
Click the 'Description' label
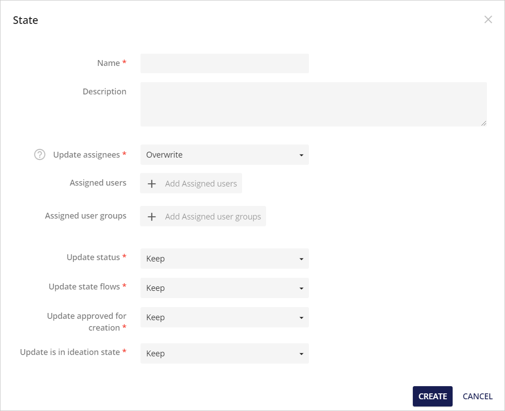click(x=104, y=92)
